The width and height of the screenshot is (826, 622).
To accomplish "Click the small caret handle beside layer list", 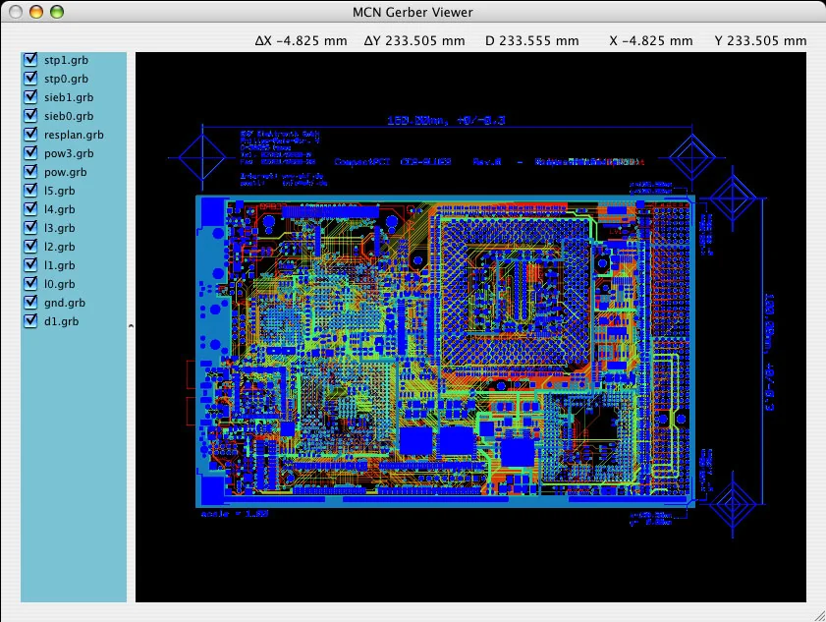I will pyautogui.click(x=131, y=324).
